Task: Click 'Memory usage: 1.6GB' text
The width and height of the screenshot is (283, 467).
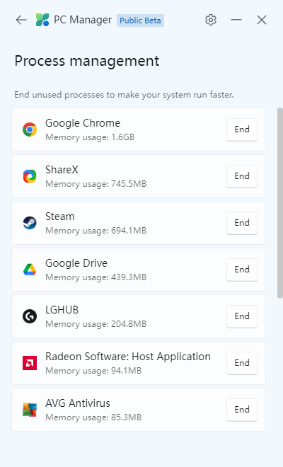Action: [90, 137]
